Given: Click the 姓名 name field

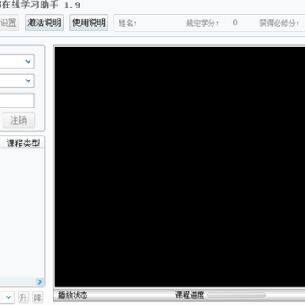Looking at the screenshot, I should (x=127, y=24).
